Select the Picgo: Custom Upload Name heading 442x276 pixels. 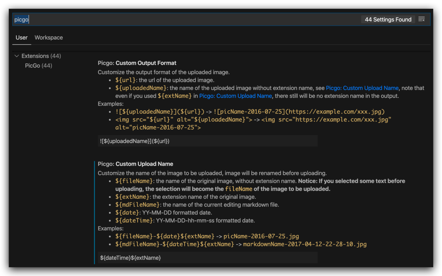click(135, 164)
